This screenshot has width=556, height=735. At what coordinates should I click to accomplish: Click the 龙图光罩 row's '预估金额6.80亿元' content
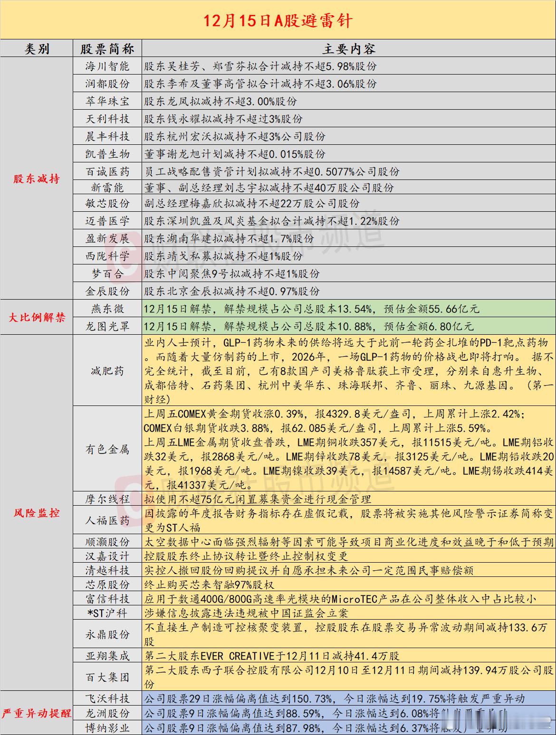click(429, 326)
